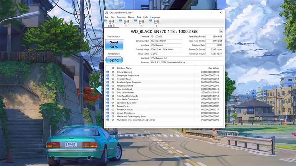The width and height of the screenshot is (296, 166).
Task: Open the Theme menu
Action: pos(131,17)
